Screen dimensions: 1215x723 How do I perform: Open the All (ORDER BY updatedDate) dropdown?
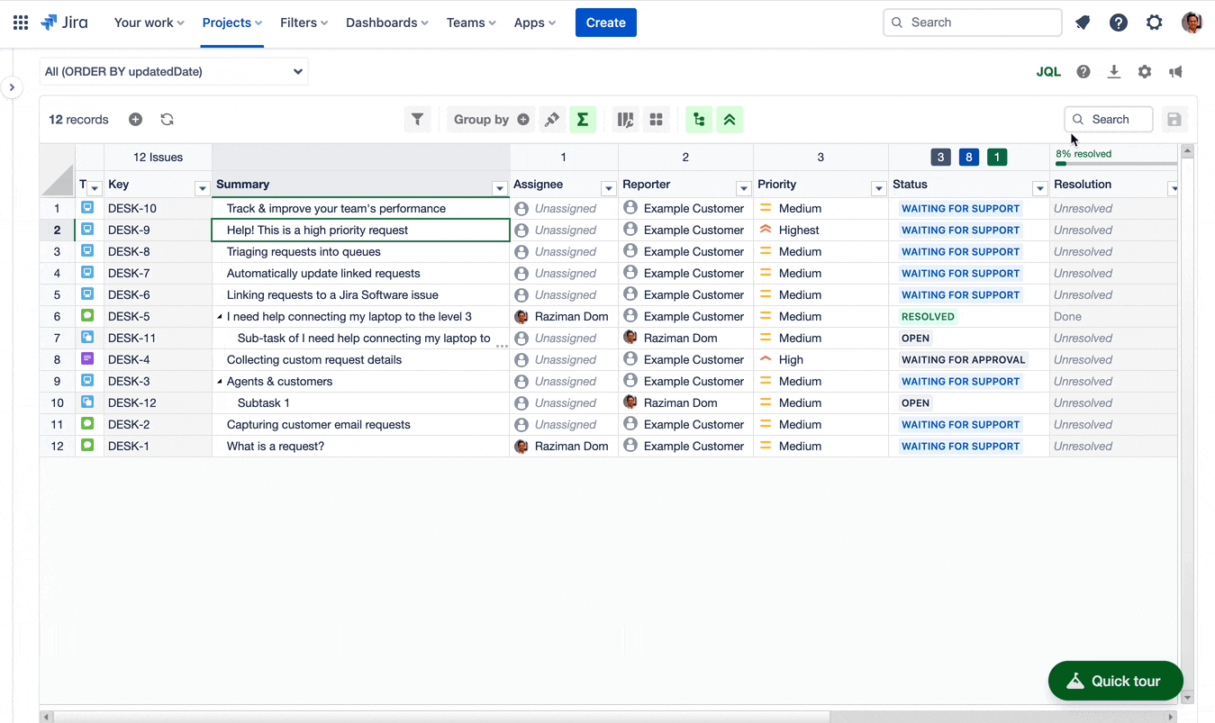174,72
